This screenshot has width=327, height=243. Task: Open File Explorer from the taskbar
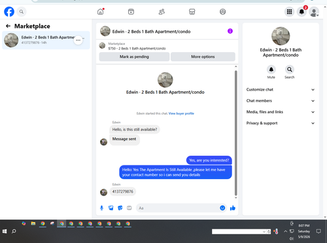coord(33,223)
